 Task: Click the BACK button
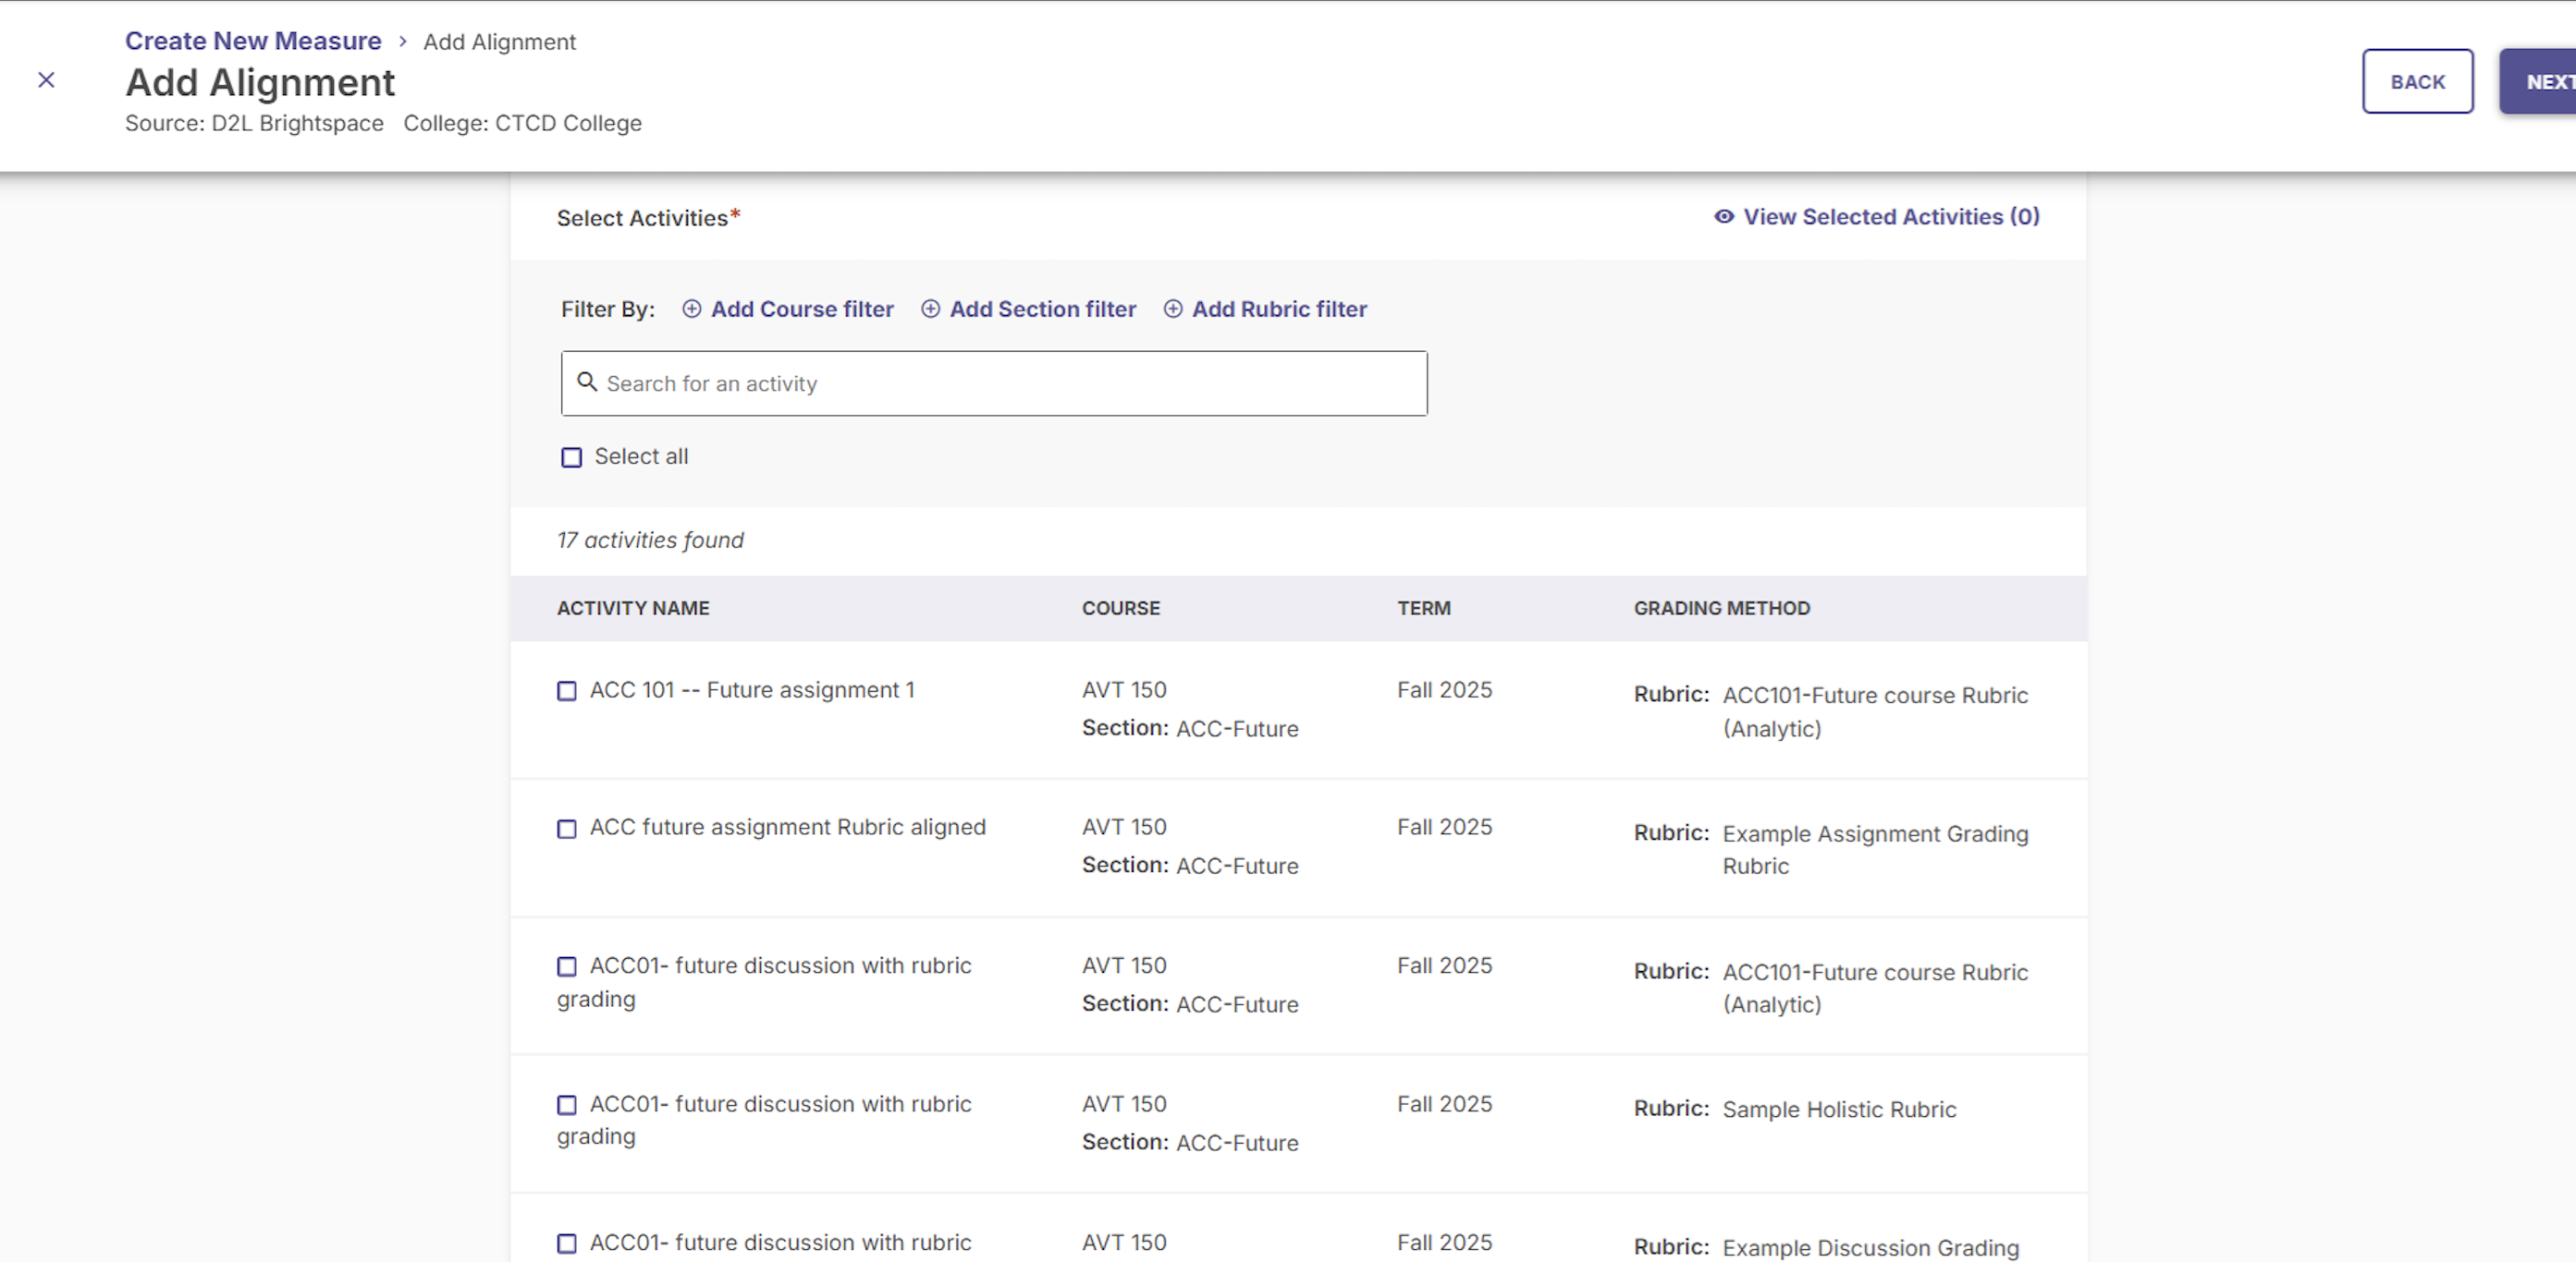[x=2417, y=82]
